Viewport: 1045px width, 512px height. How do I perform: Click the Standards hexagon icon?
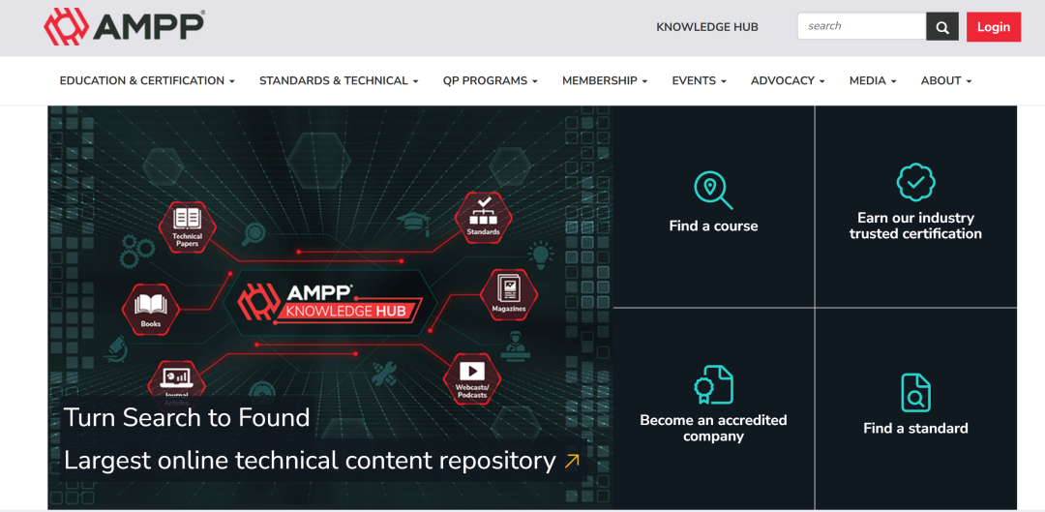click(x=483, y=218)
